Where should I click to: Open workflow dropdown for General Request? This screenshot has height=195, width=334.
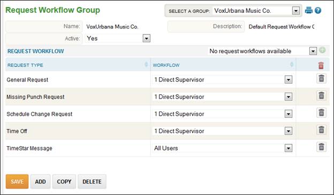[x=289, y=80]
